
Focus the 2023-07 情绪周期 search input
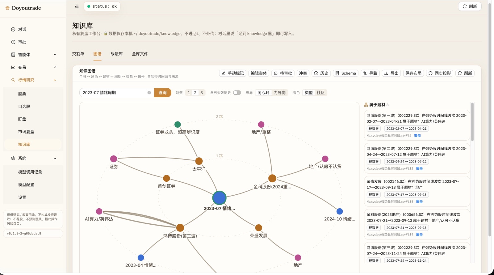click(114, 93)
